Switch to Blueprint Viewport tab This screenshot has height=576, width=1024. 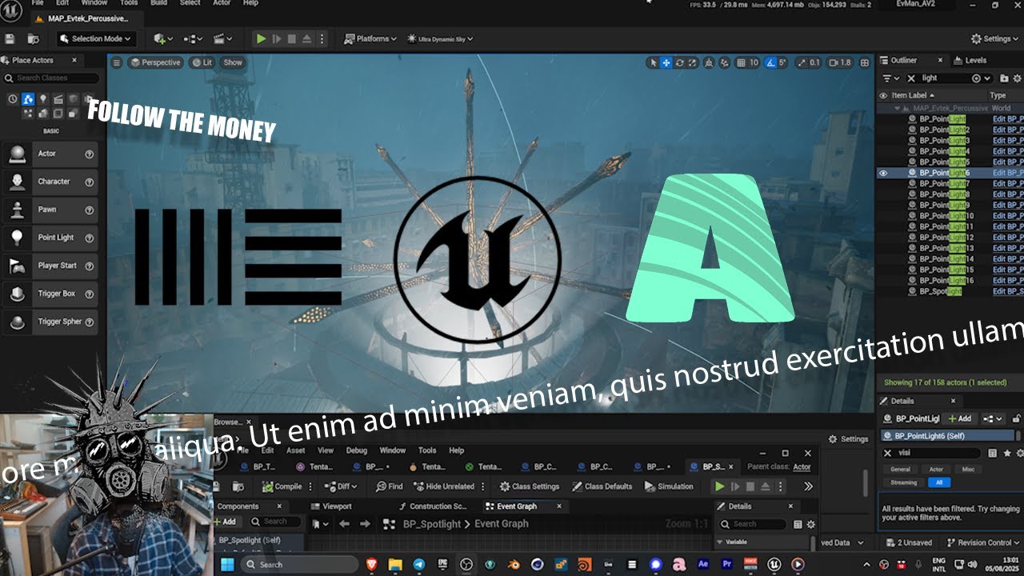click(331, 506)
